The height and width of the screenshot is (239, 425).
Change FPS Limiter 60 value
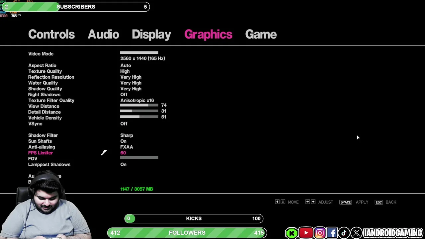pyautogui.click(x=123, y=153)
